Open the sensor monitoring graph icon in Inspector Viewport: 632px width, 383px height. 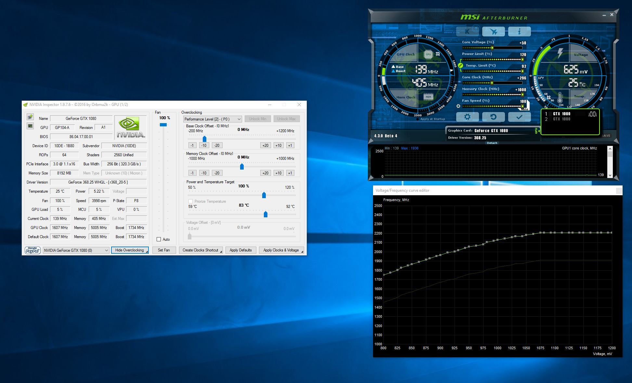(30, 126)
